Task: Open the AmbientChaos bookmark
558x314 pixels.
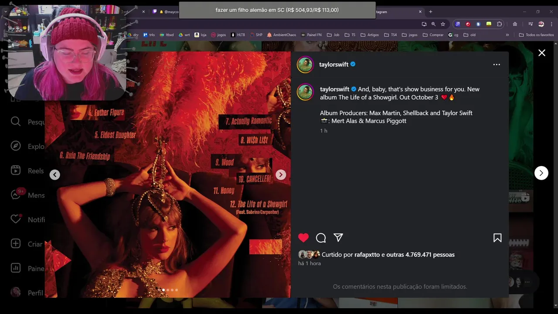Action: click(282, 35)
